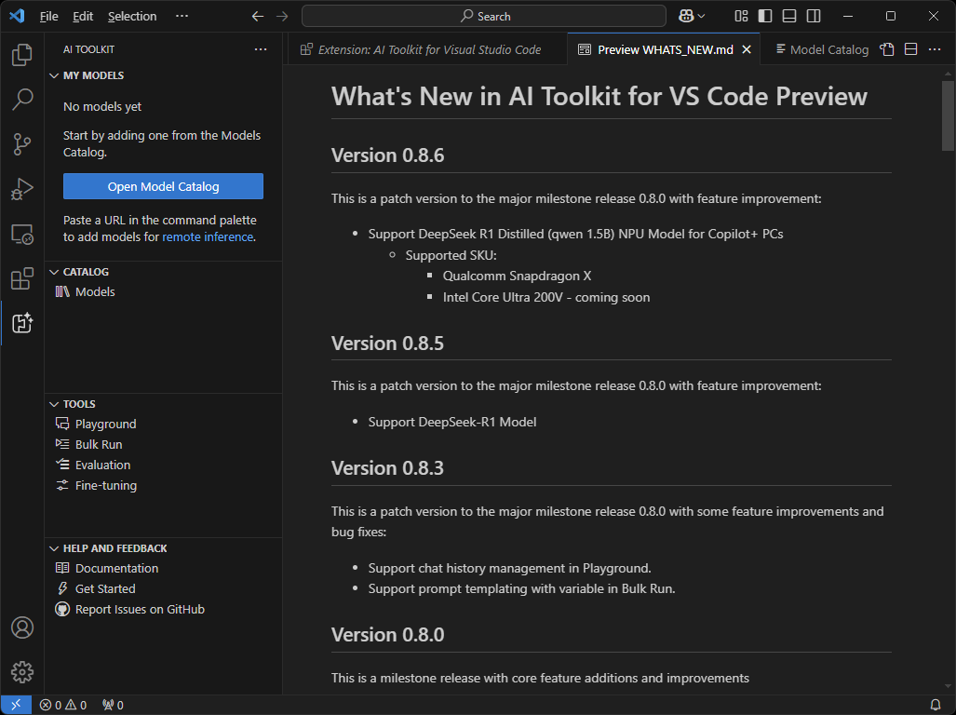Open Remote Explorer view

click(x=22, y=234)
